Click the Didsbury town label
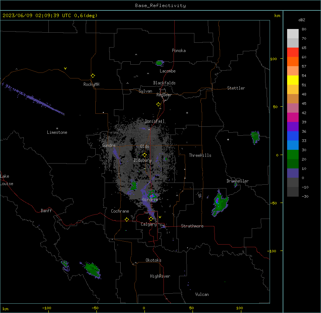This screenshot has height=313, width=321. click(143, 160)
